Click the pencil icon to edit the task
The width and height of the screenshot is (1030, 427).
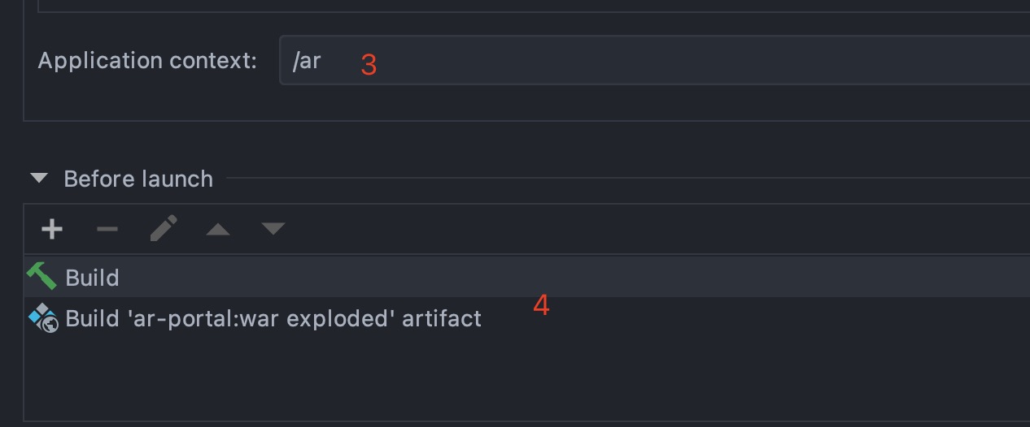(x=164, y=229)
